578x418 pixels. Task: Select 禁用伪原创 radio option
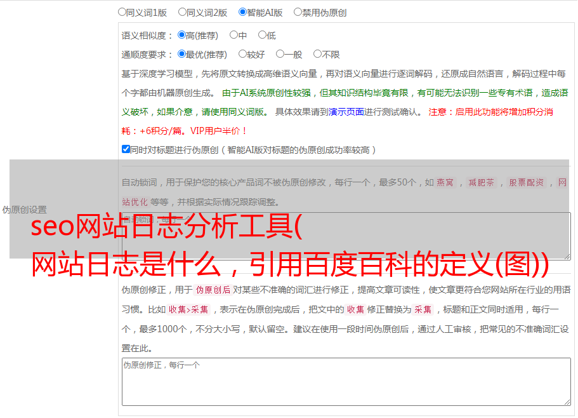(x=298, y=12)
